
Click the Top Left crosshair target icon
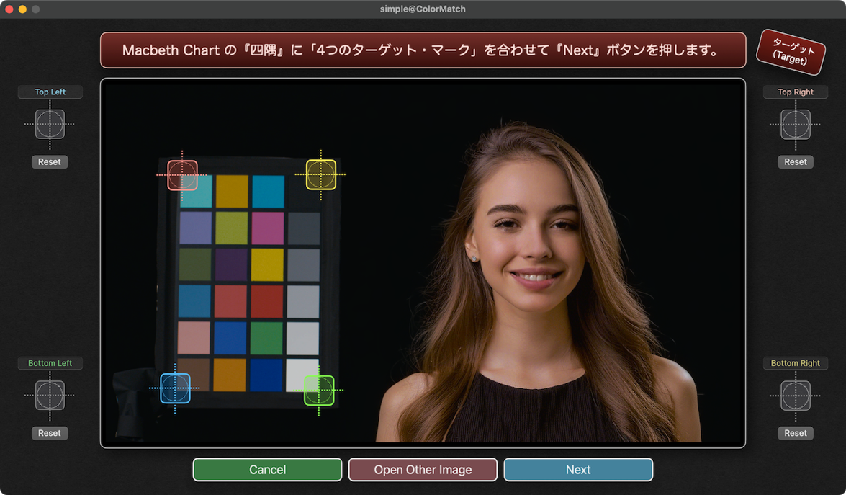point(50,124)
